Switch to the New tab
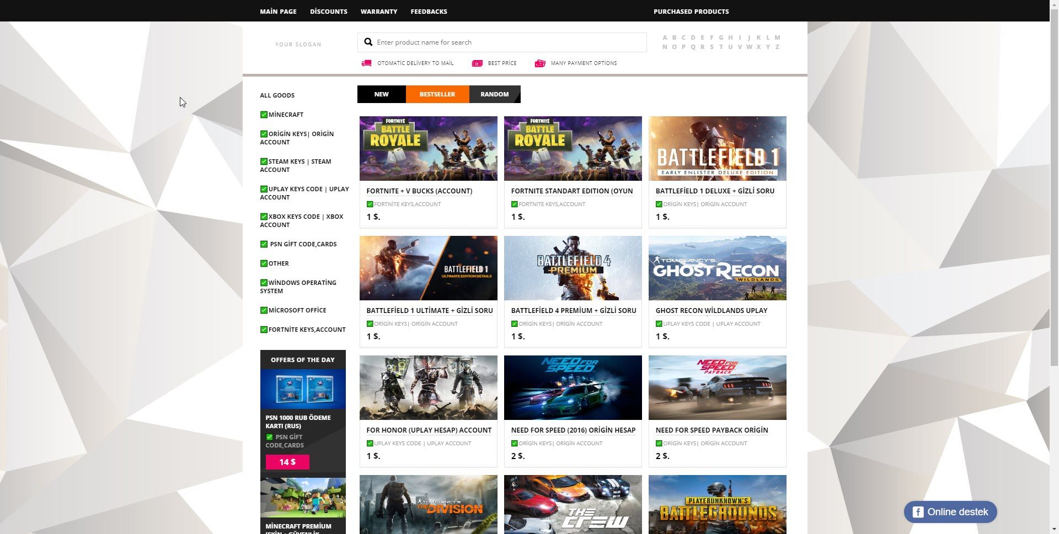1059x534 pixels. point(381,94)
